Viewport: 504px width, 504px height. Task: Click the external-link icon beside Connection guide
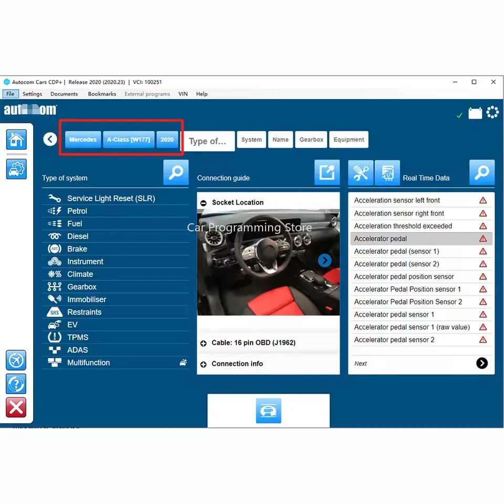pyautogui.click(x=327, y=172)
